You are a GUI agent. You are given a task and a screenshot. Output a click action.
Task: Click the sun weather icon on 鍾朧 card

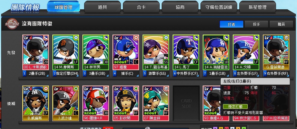pyautogui.click(x=136, y=38)
